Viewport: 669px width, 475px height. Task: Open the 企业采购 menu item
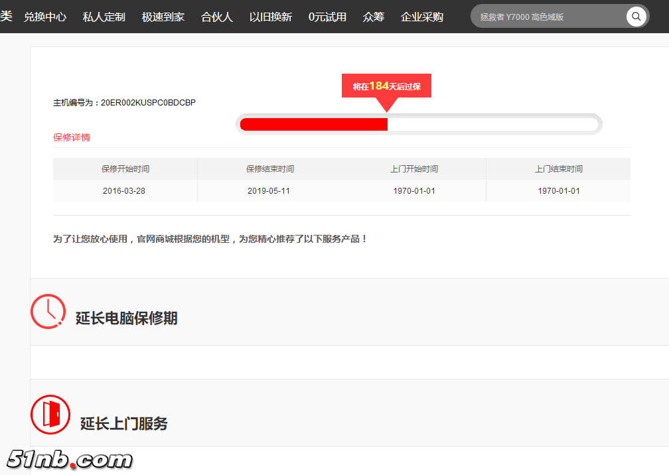421,17
